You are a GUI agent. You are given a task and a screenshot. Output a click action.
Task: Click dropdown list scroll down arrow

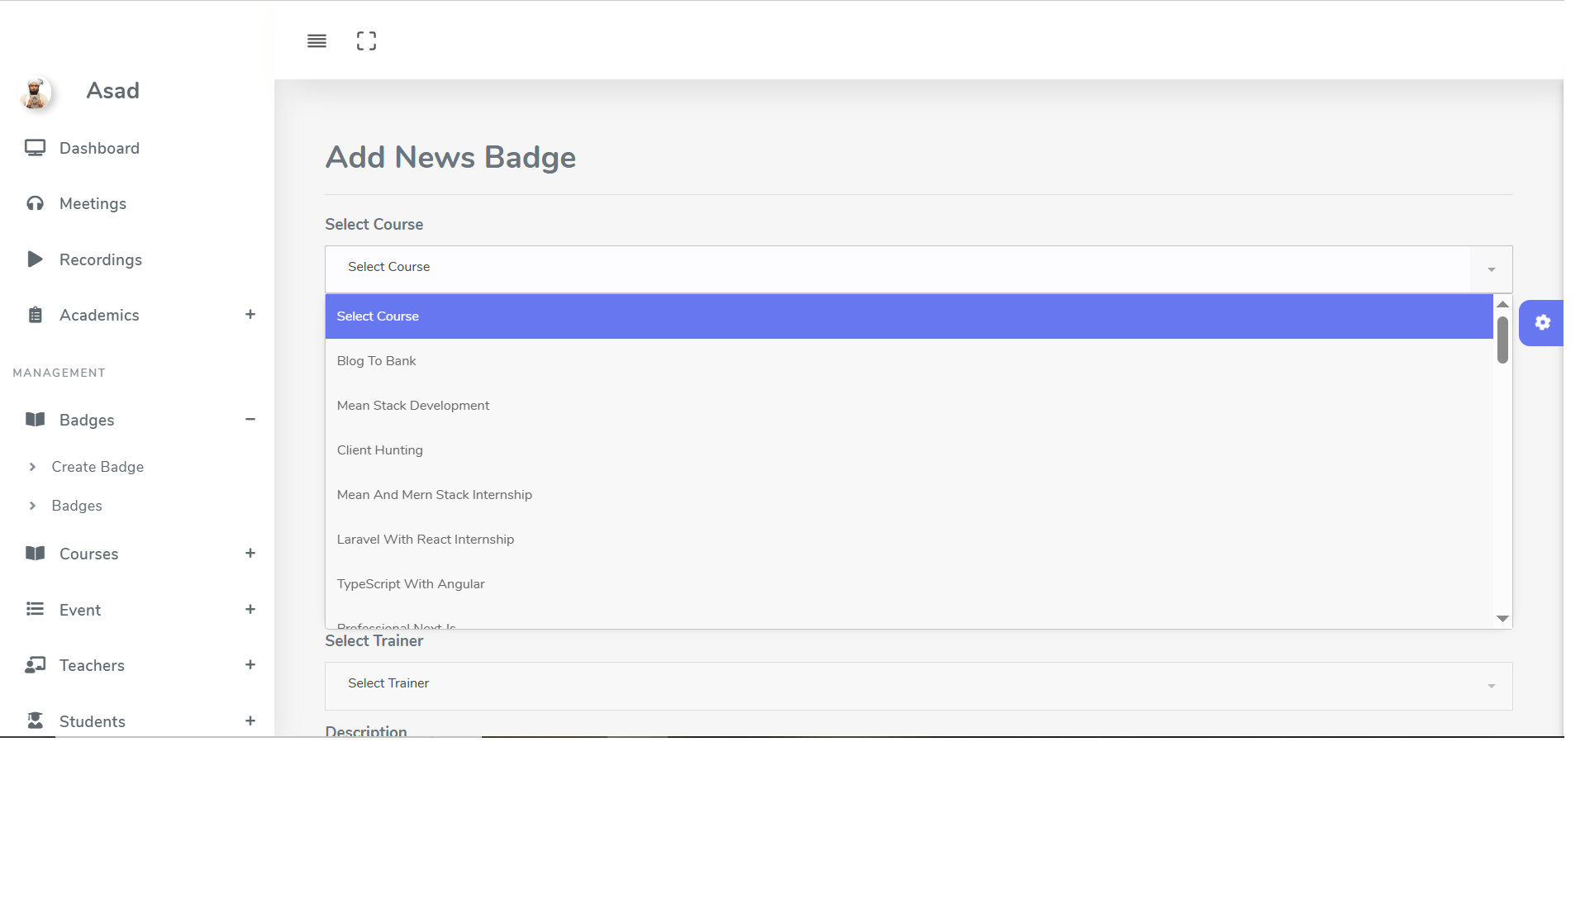1502,618
